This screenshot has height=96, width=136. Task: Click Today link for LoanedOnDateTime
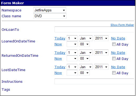coord(60,38)
